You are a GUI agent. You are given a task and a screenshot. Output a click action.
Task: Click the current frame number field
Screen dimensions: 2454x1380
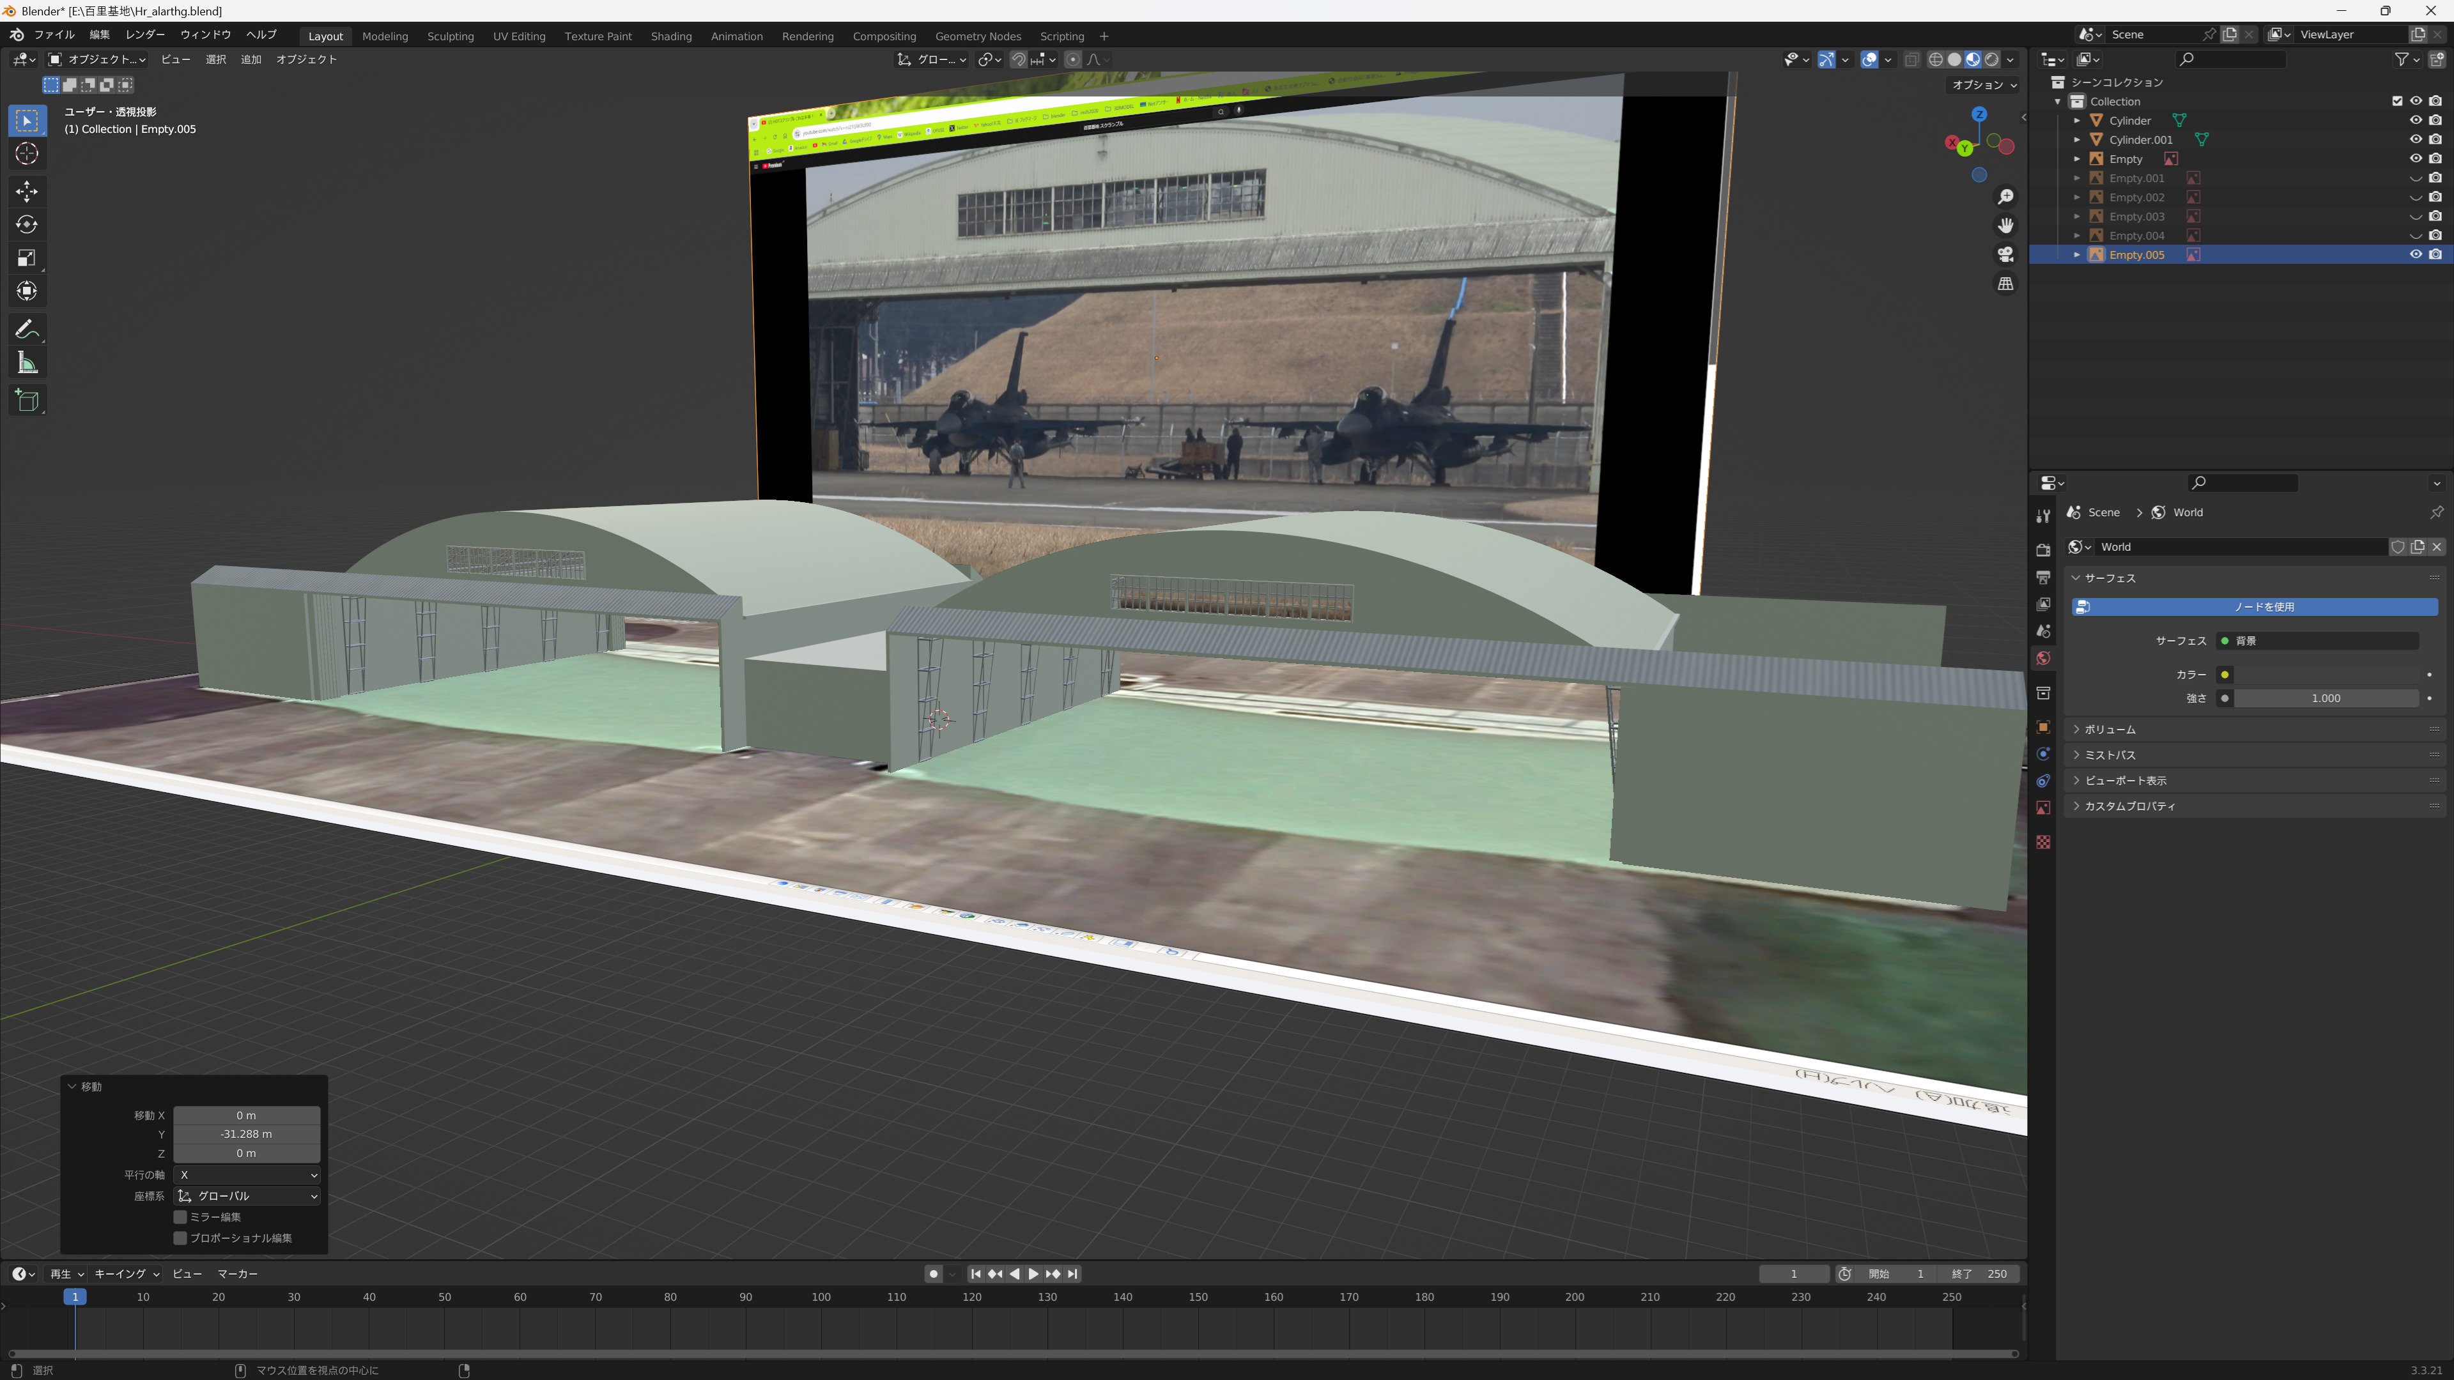pyautogui.click(x=1794, y=1275)
